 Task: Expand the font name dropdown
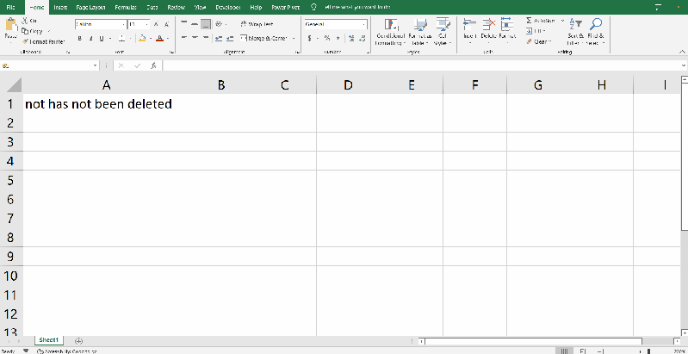[x=123, y=25]
